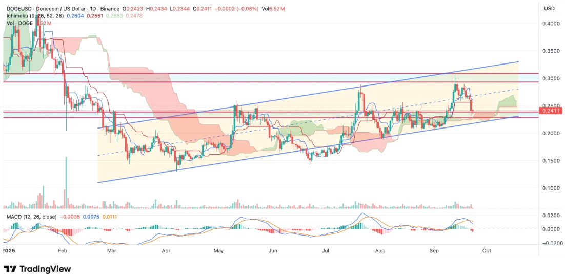
Task: Click MACD signal value 0.0111
Action: [x=109, y=217]
